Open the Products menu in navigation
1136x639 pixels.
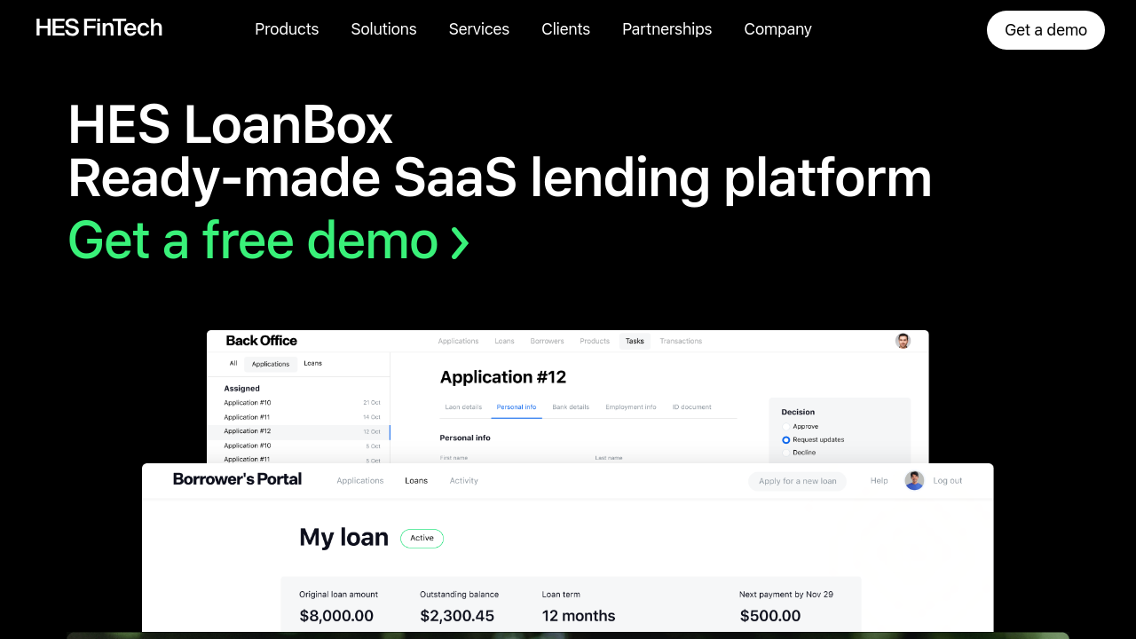(x=287, y=29)
